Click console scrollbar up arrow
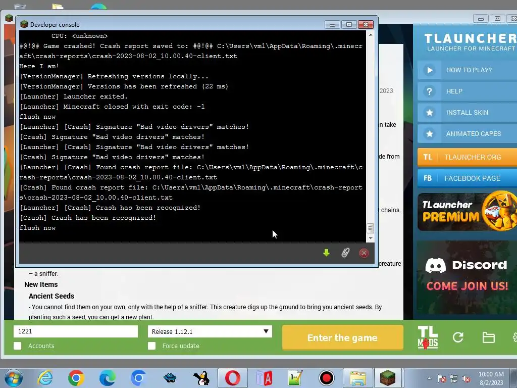Screen dimensions: 517x388 [370, 35]
